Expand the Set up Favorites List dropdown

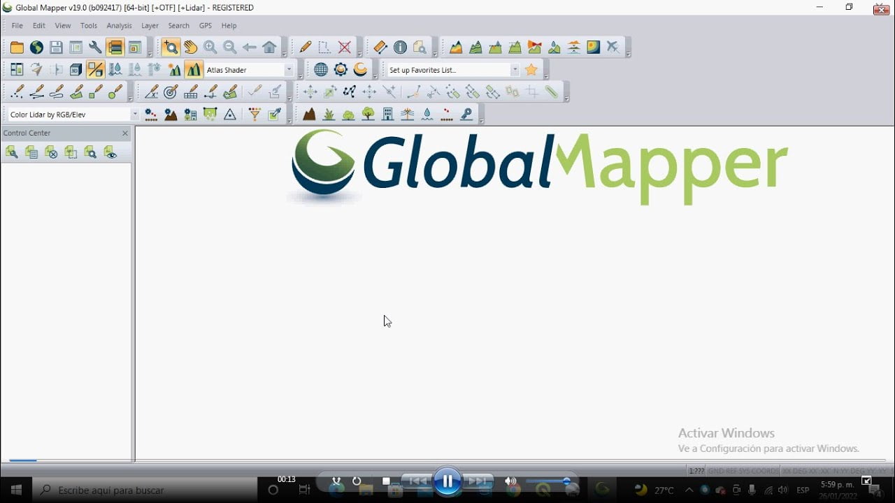click(x=515, y=69)
